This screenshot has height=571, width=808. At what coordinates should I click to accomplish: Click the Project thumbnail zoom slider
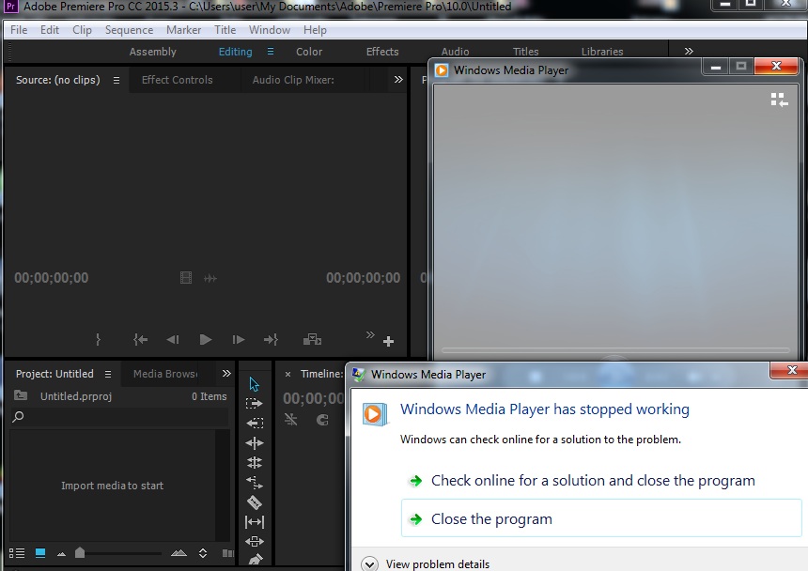[x=80, y=553]
